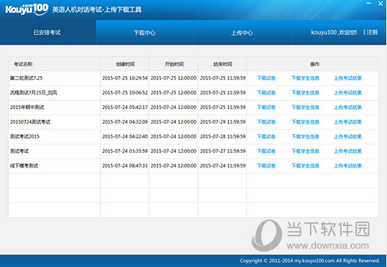Viewport: 387px width, 267px height.
Task: Click creation time 2015-07-24 04:32:09
Action: point(125,121)
